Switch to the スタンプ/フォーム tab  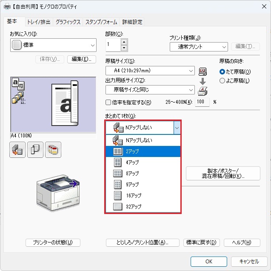point(101,22)
